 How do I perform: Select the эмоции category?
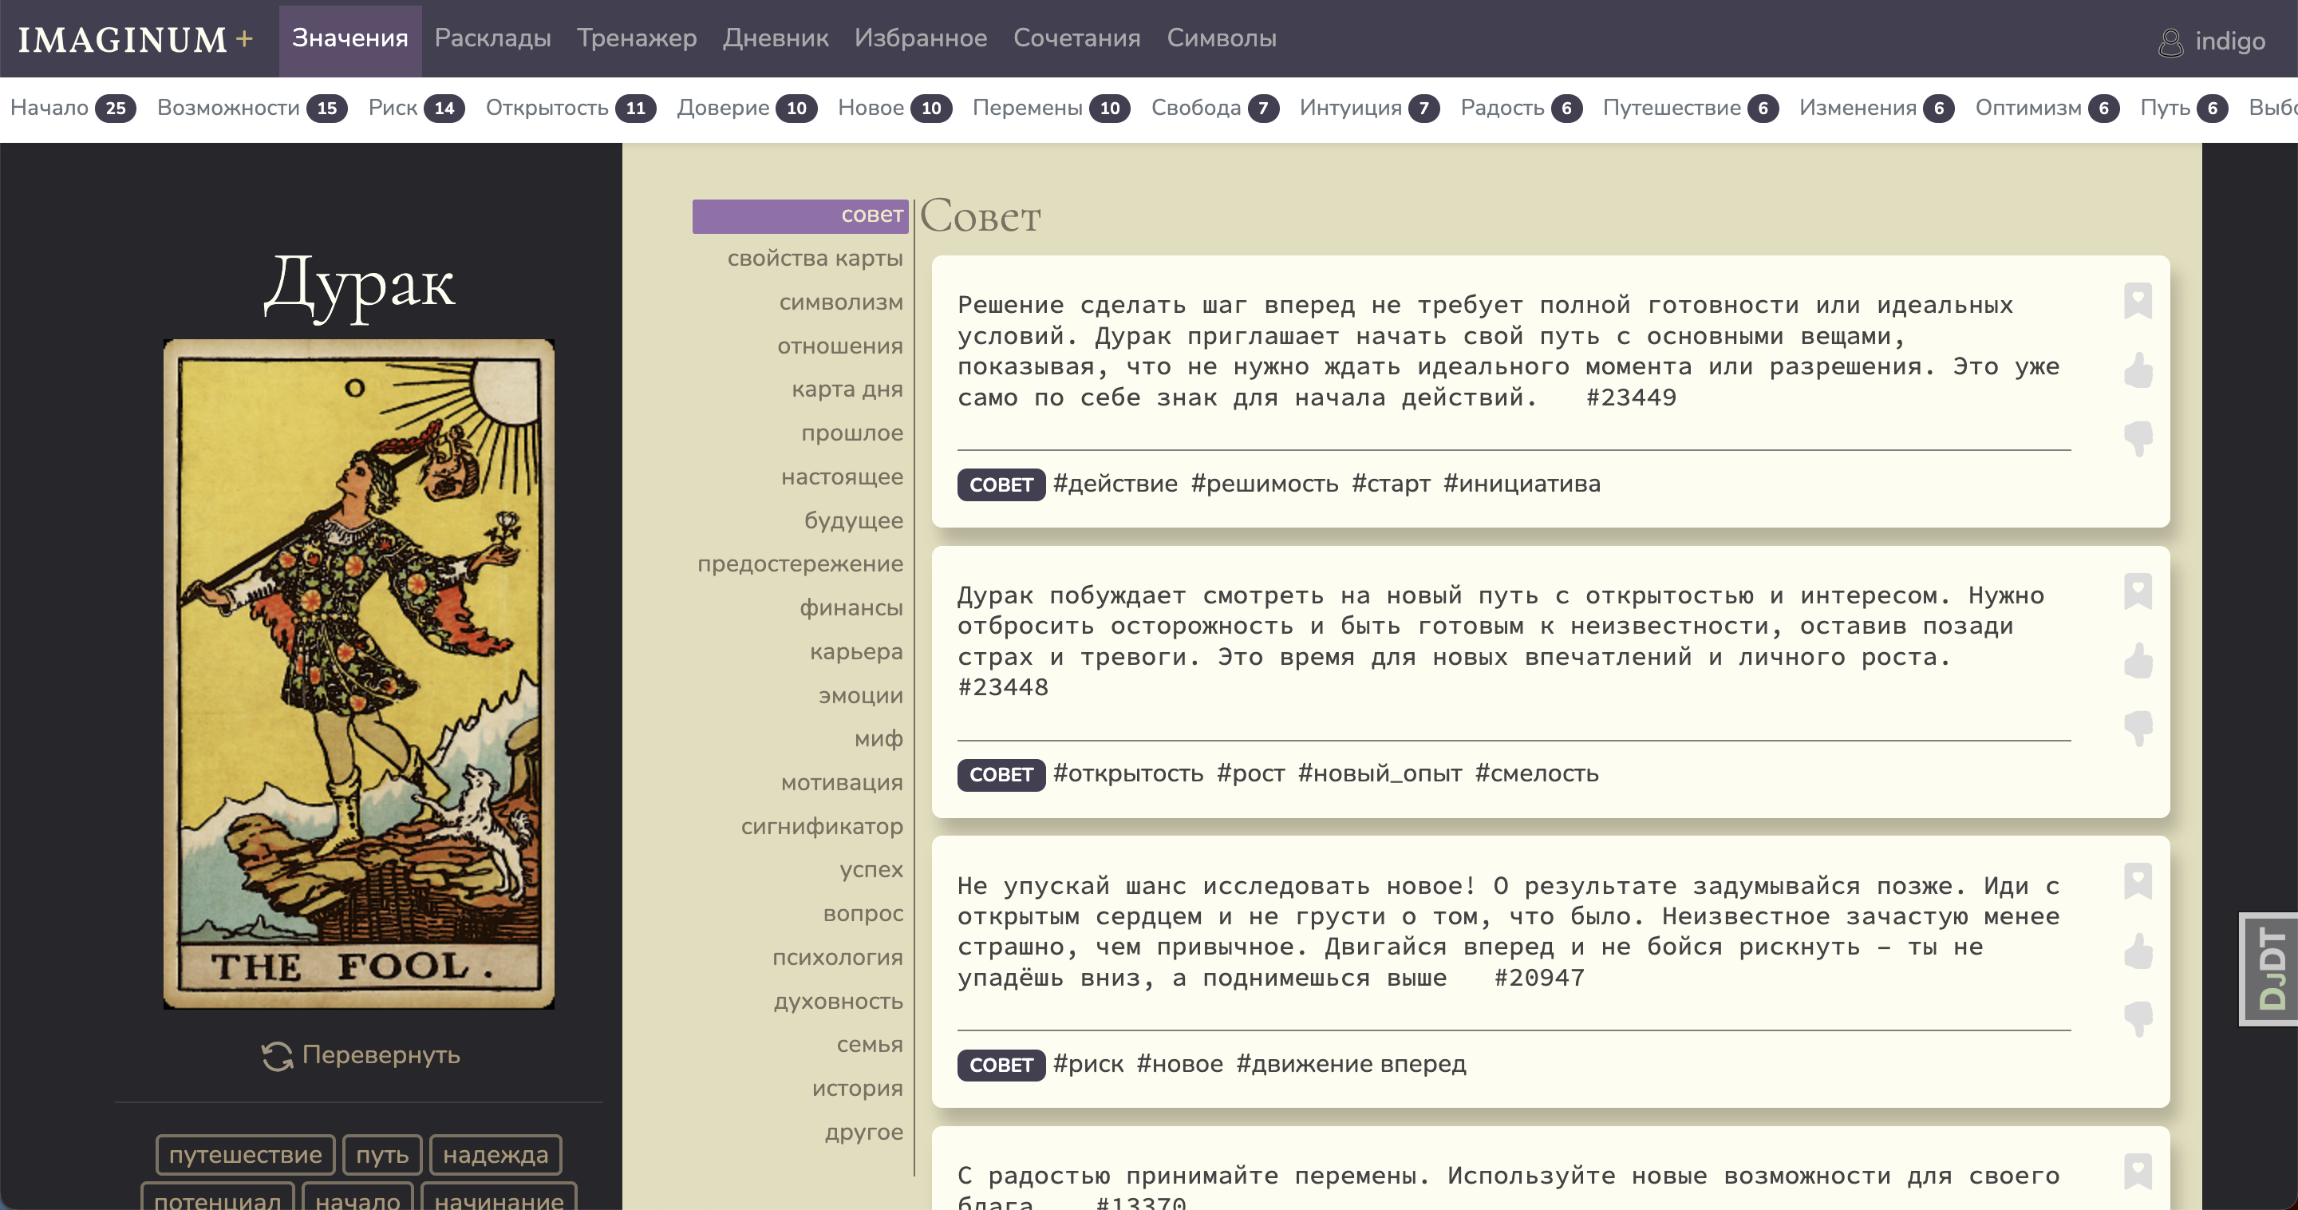861,696
